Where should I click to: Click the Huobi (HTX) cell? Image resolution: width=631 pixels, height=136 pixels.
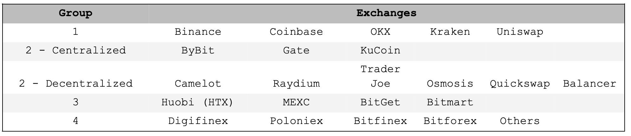point(198,102)
